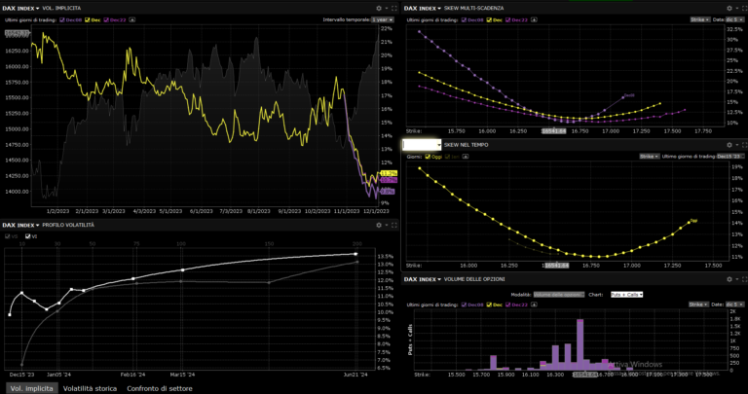Maximize the Vol. Implicita chart panel
This screenshot has width=748, height=394.
(393, 8)
